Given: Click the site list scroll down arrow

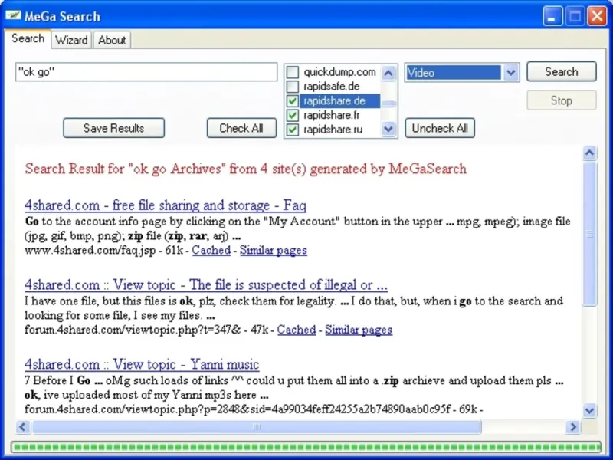Looking at the screenshot, I should pyautogui.click(x=388, y=129).
